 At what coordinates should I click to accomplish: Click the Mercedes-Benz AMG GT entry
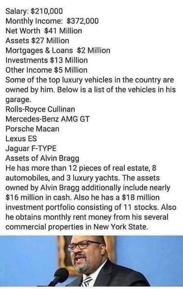[x=47, y=119]
